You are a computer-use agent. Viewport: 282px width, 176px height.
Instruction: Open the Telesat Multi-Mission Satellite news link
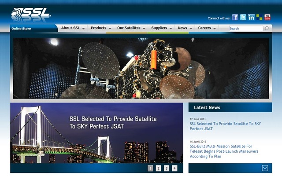point(224,151)
